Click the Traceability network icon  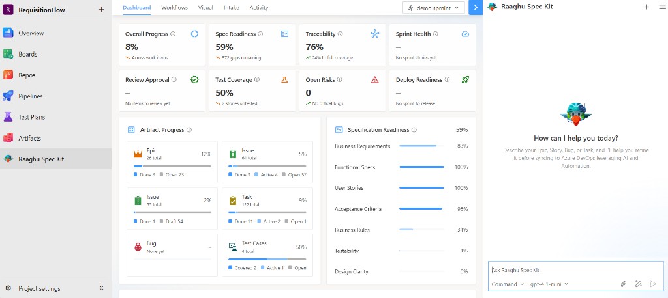(375, 34)
